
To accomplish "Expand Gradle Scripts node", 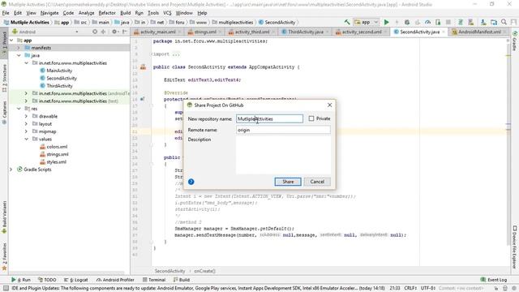I will coord(11,170).
